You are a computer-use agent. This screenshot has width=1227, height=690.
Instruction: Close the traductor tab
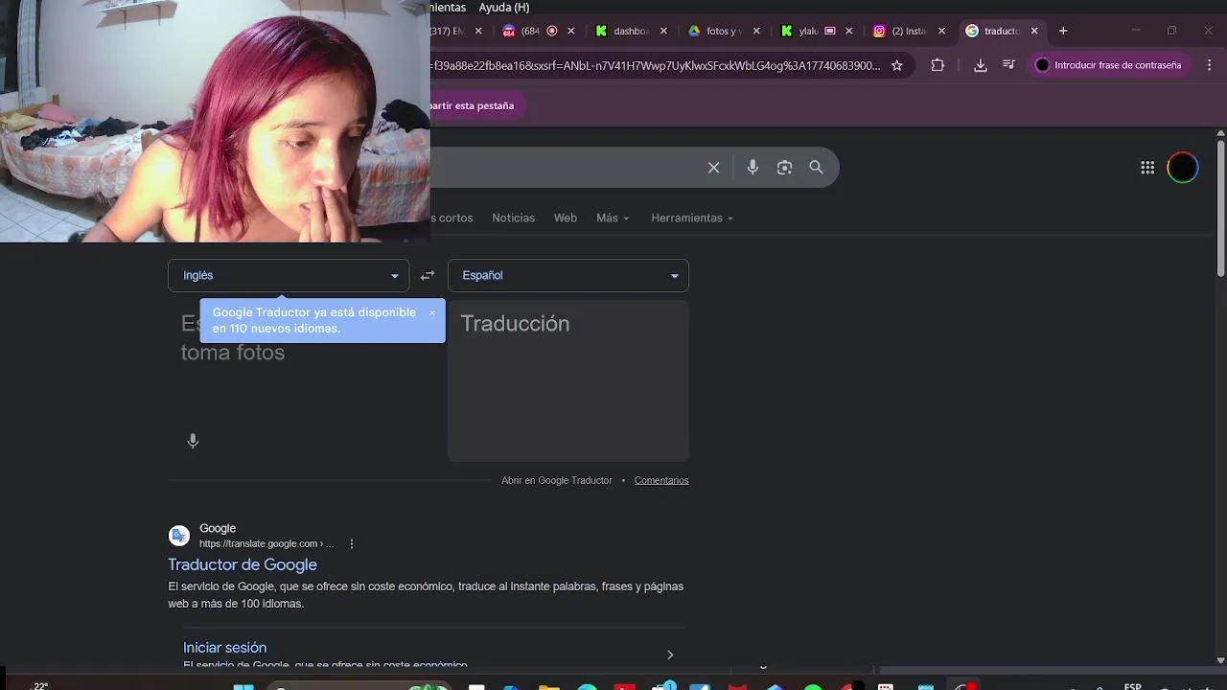click(1034, 31)
